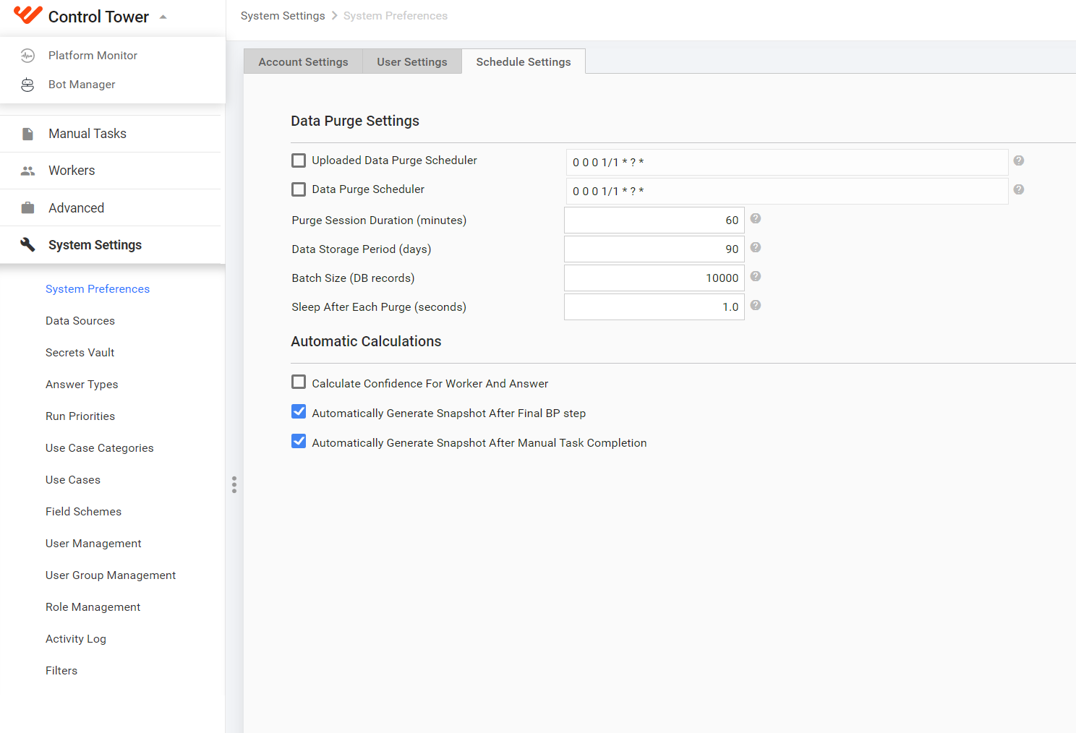The width and height of the screenshot is (1076, 733).
Task: Click Purge Session Duration input field
Action: tap(654, 220)
